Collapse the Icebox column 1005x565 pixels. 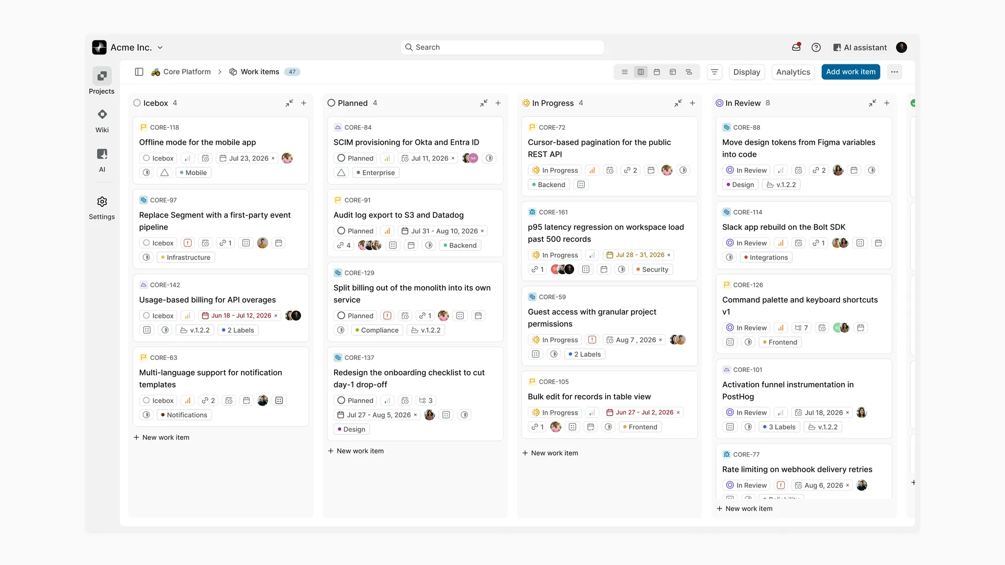[x=289, y=103]
